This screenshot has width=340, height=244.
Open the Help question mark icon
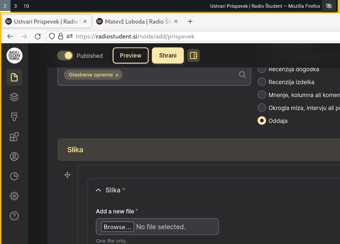(14, 216)
